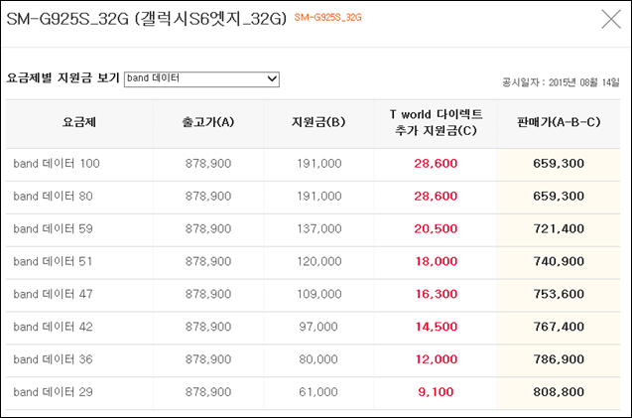Click the orange SM-G925S_32G model label
This screenshot has height=418, width=632.
[x=327, y=17]
